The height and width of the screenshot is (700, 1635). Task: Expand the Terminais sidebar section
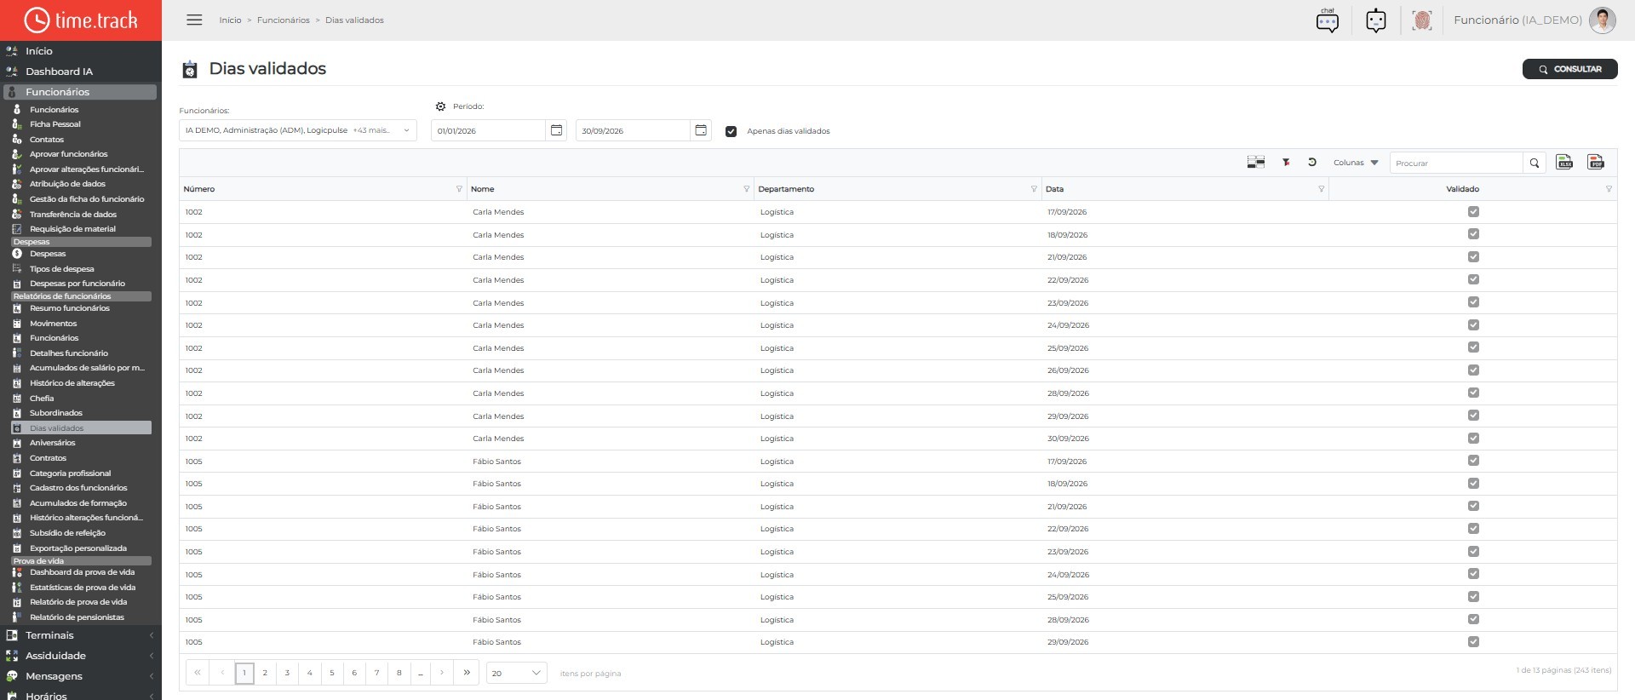tap(81, 635)
